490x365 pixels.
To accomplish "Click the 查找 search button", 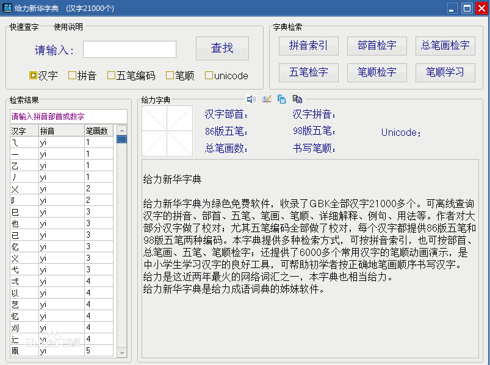I will tap(222, 48).
